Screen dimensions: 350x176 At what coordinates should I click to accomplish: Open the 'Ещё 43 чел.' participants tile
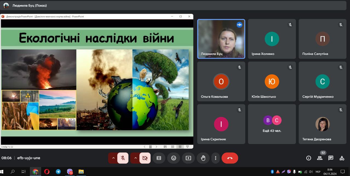(x=272, y=124)
